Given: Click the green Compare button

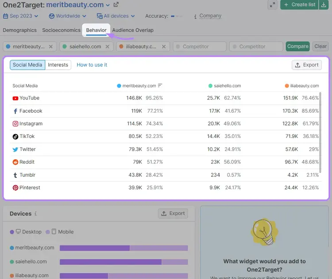Looking at the screenshot, I should pyautogui.click(x=298, y=46).
